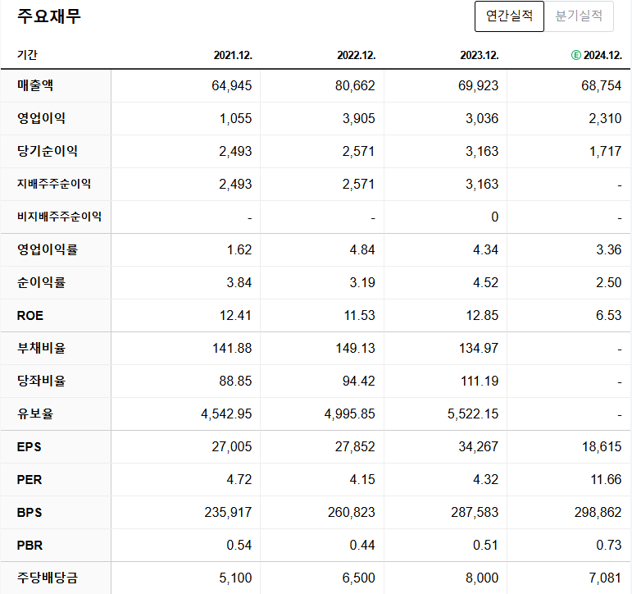Select 순이익률 value 4.52
Screen dimensions: 632x594
486,282
